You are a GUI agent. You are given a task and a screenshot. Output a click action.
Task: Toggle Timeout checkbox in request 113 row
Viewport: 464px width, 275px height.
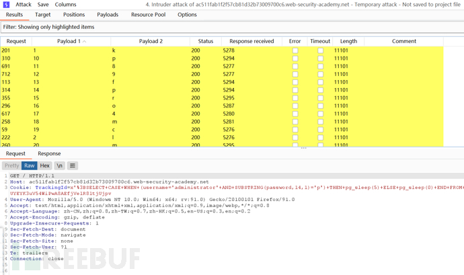click(x=321, y=82)
